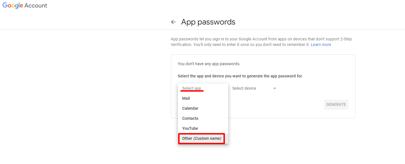The width and height of the screenshot is (405, 164).
Task: Select Other (Custom name) option
Action: click(201, 138)
